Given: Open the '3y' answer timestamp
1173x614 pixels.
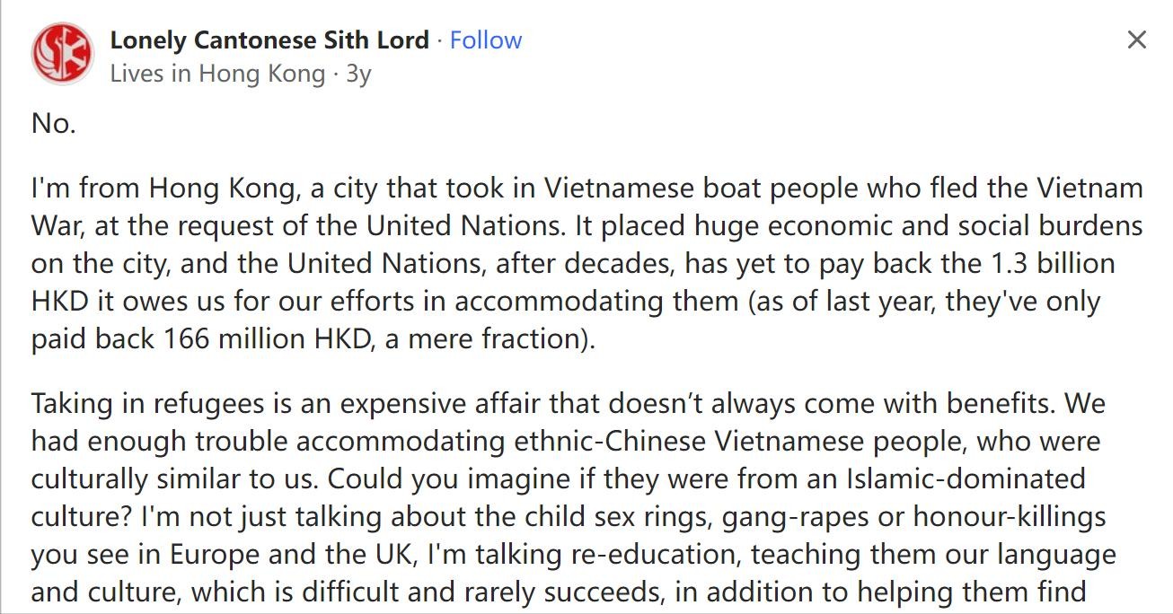Looking at the screenshot, I should coord(358,74).
